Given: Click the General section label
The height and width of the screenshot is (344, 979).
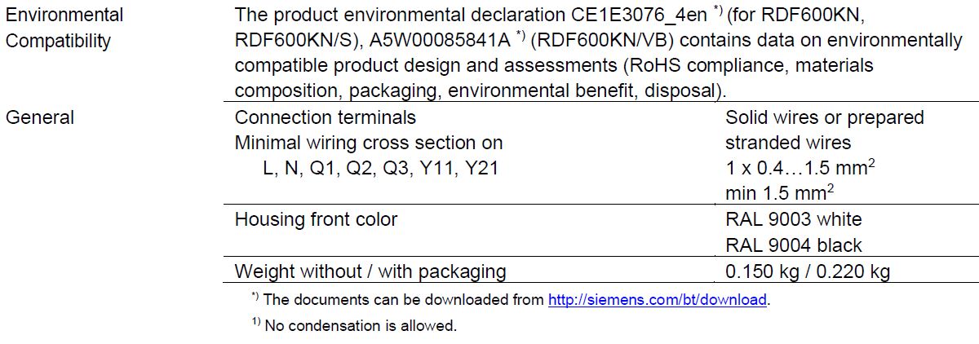Looking at the screenshot, I should click(x=40, y=117).
